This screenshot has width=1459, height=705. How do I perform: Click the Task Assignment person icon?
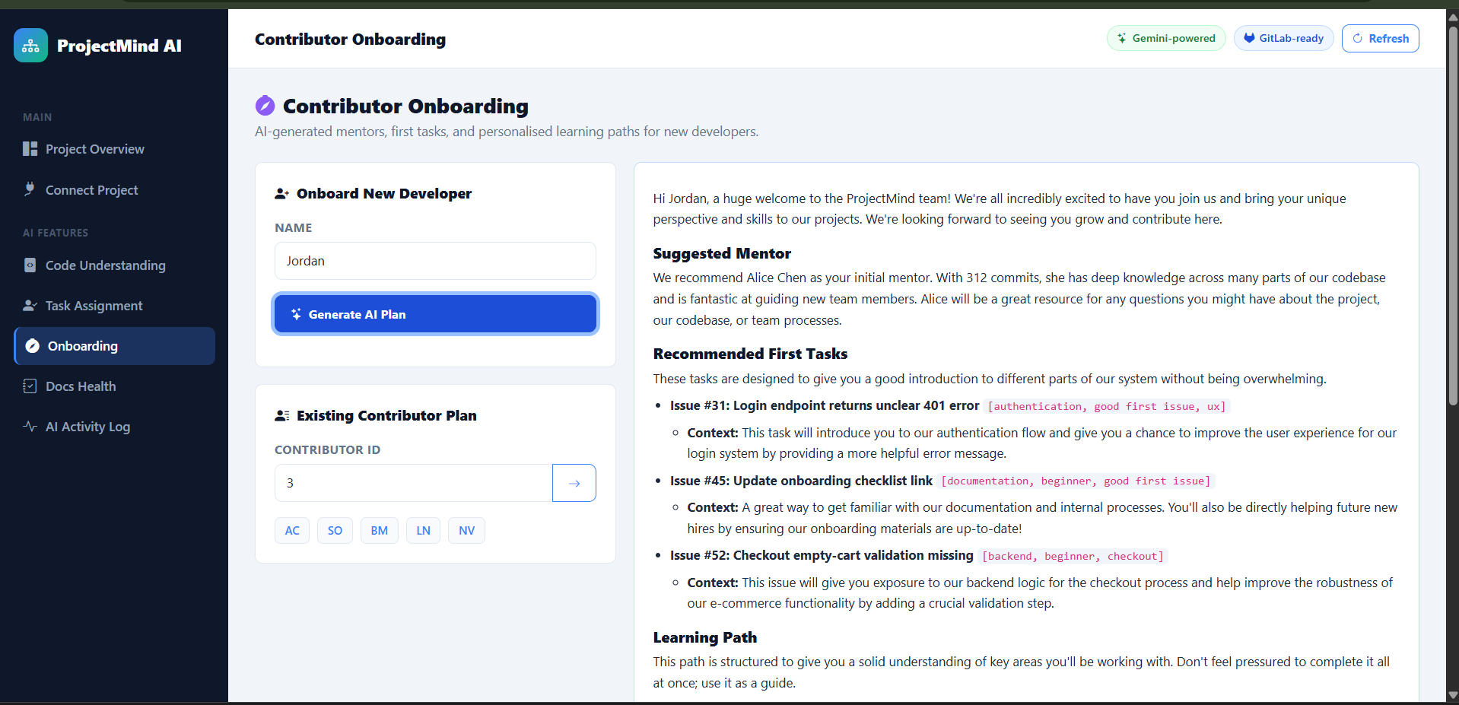[30, 306]
